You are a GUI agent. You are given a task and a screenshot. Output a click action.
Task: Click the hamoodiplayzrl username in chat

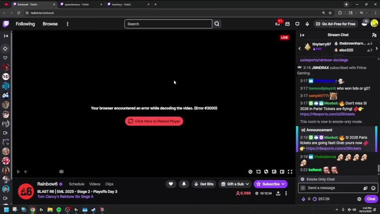322,88
